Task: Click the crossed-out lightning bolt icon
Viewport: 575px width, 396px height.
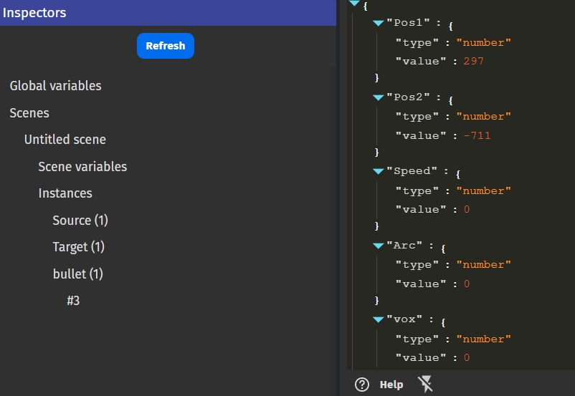Action: (x=425, y=385)
